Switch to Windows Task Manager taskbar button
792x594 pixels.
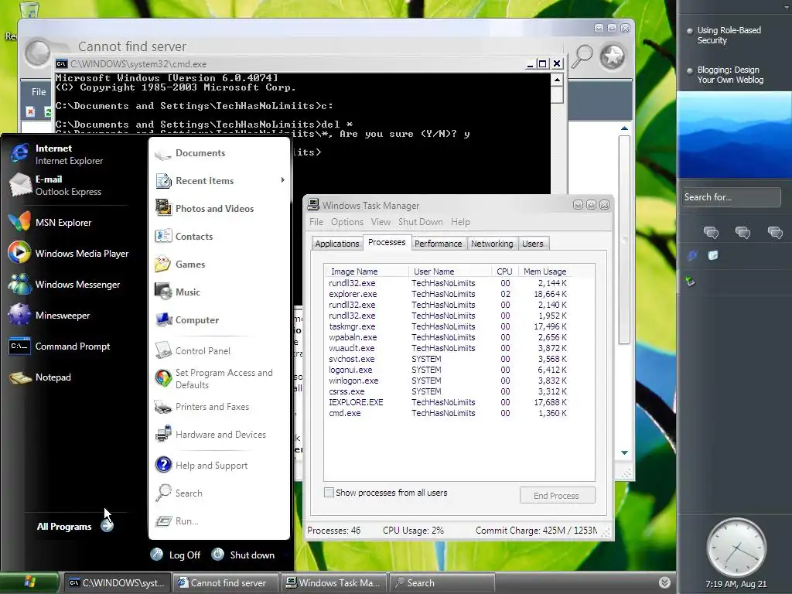(x=333, y=583)
